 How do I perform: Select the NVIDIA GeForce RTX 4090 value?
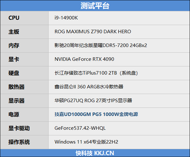[84, 59]
